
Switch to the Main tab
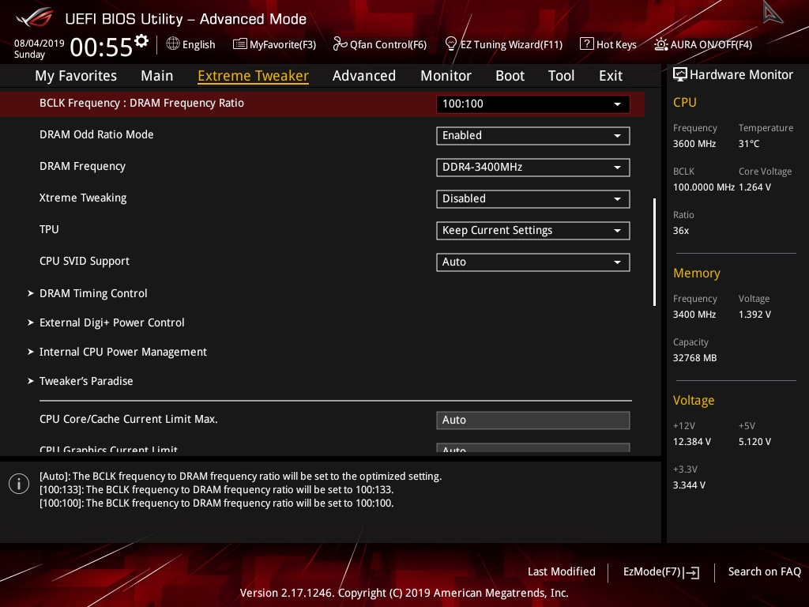[x=157, y=76]
